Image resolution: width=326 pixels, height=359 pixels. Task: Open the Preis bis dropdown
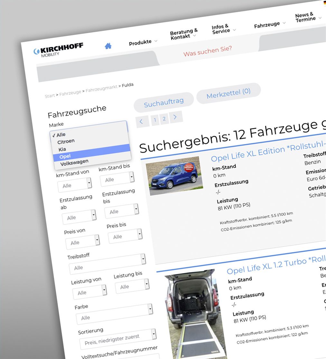[125, 236]
